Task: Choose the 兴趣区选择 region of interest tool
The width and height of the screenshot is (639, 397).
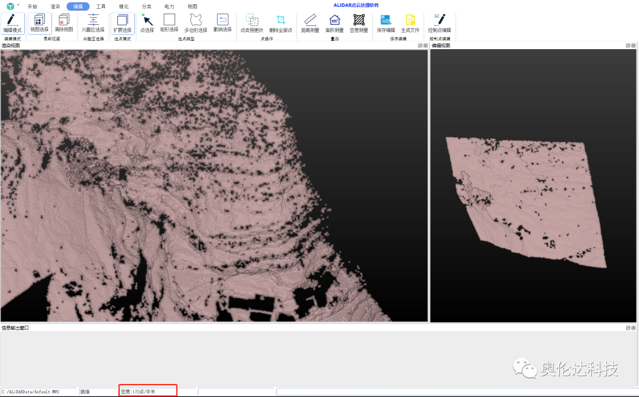Action: [x=93, y=22]
